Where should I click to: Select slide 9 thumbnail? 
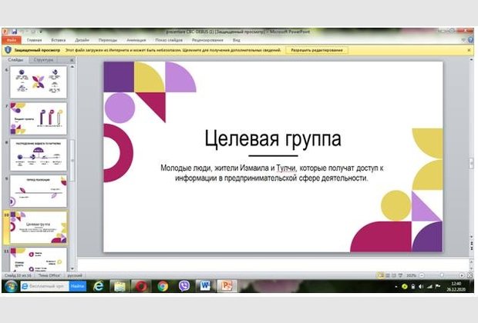[39, 190]
